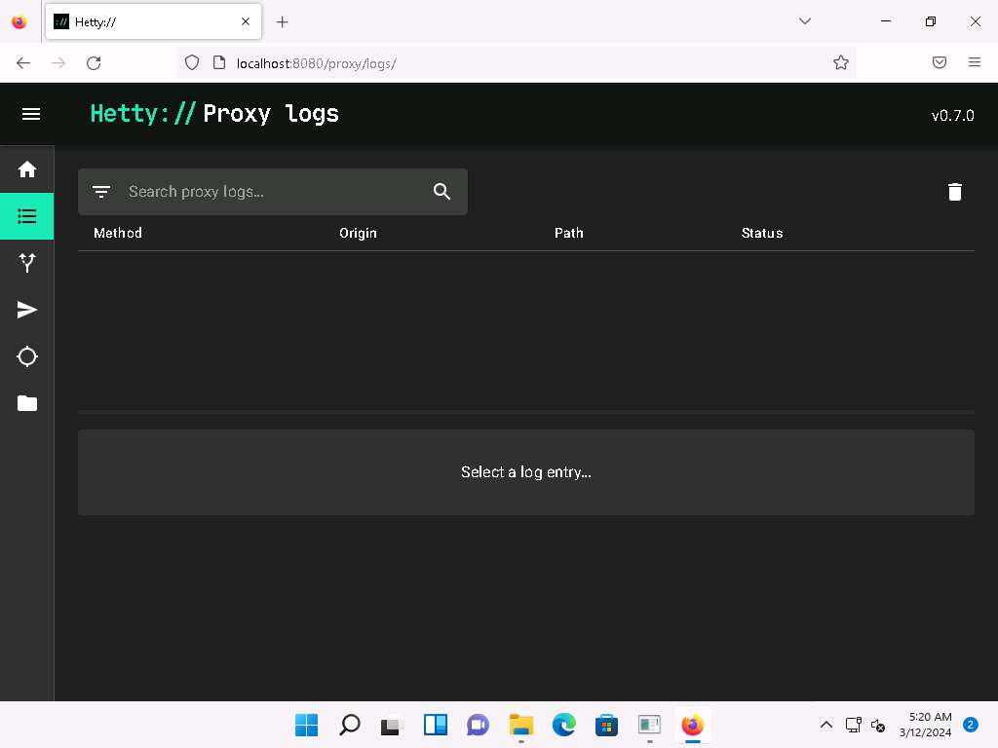Open the hamburger navigation menu
This screenshot has height=748, width=998.
(31, 114)
